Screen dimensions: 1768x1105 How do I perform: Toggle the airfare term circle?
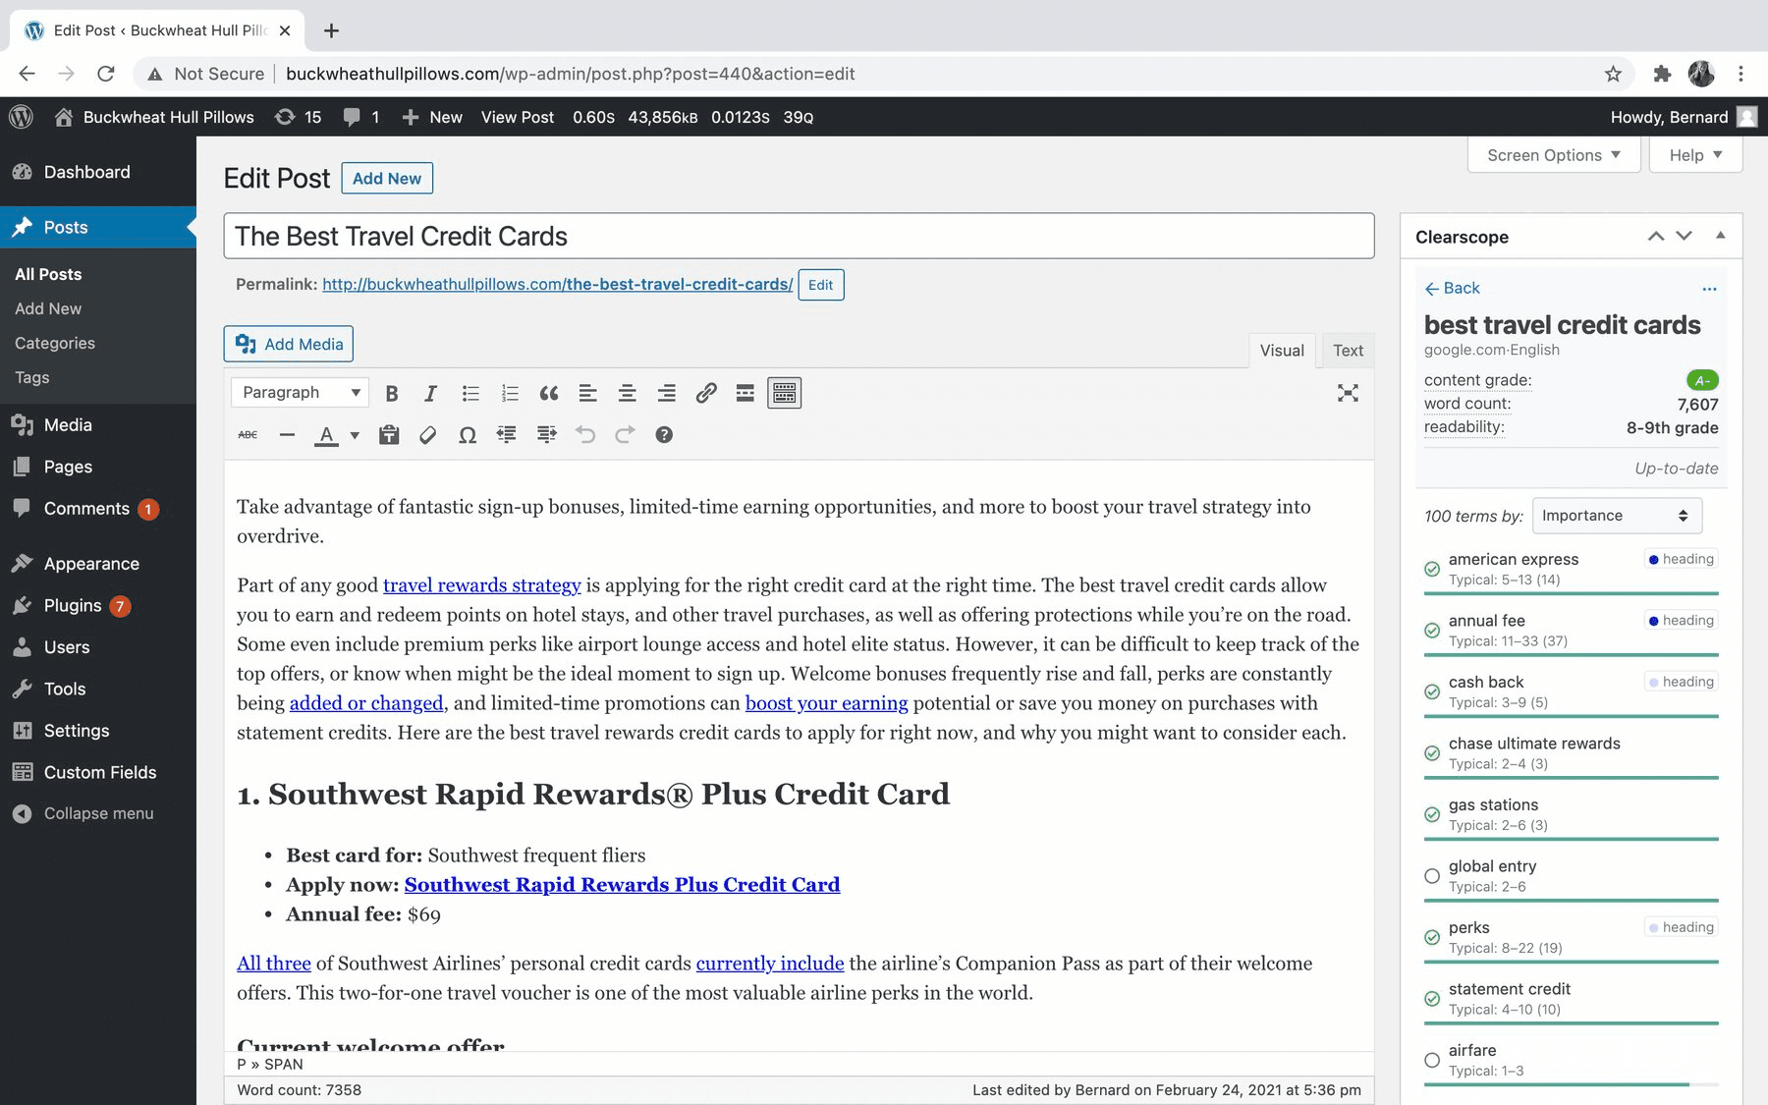(1432, 1060)
